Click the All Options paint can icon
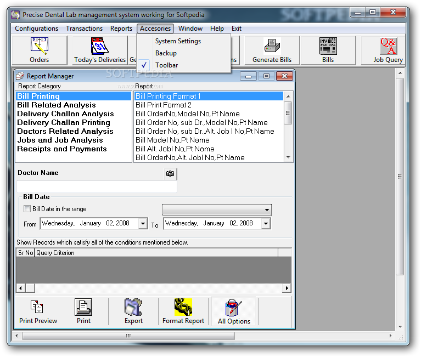Viewport: 421px width, 357px height. (x=234, y=308)
